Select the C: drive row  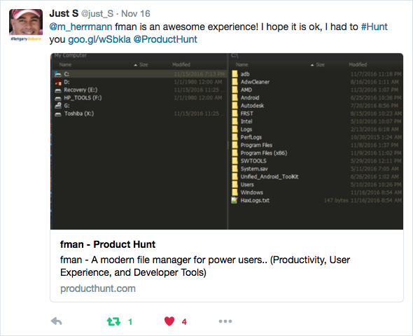click(139, 74)
